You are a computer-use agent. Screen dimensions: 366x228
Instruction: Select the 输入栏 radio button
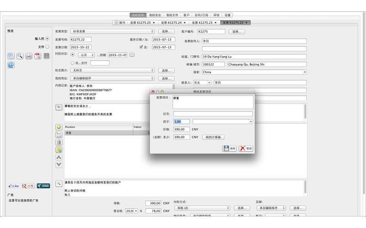(x=48, y=39)
